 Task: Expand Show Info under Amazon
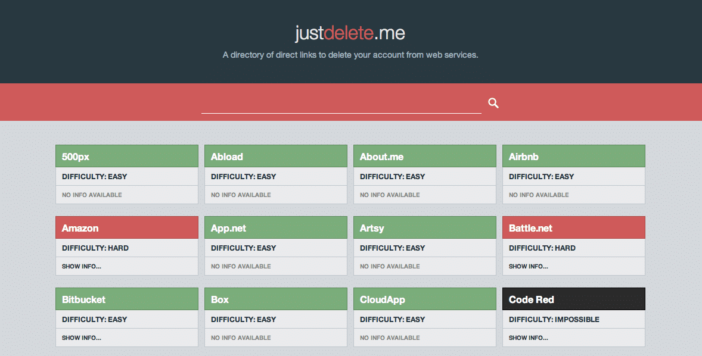point(82,266)
